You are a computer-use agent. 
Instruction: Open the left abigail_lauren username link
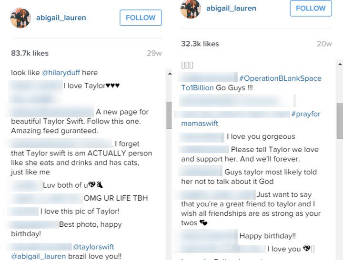tap(61, 18)
